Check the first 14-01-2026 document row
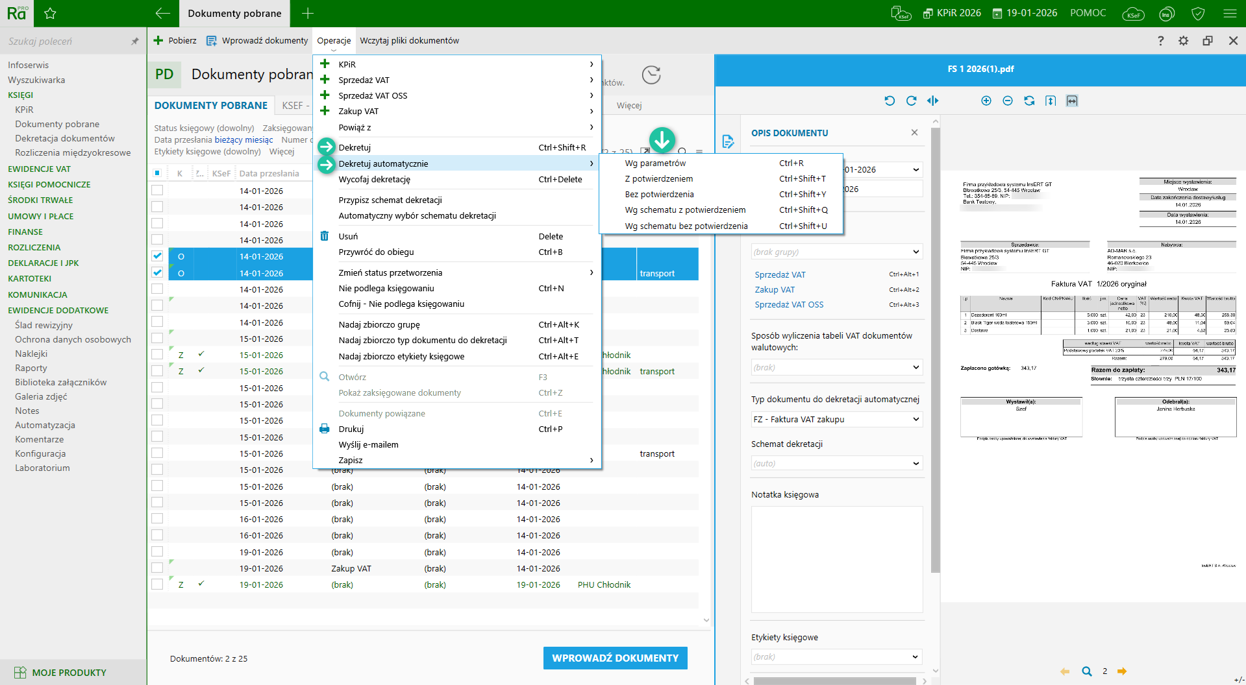This screenshot has width=1246, height=685. tap(157, 191)
